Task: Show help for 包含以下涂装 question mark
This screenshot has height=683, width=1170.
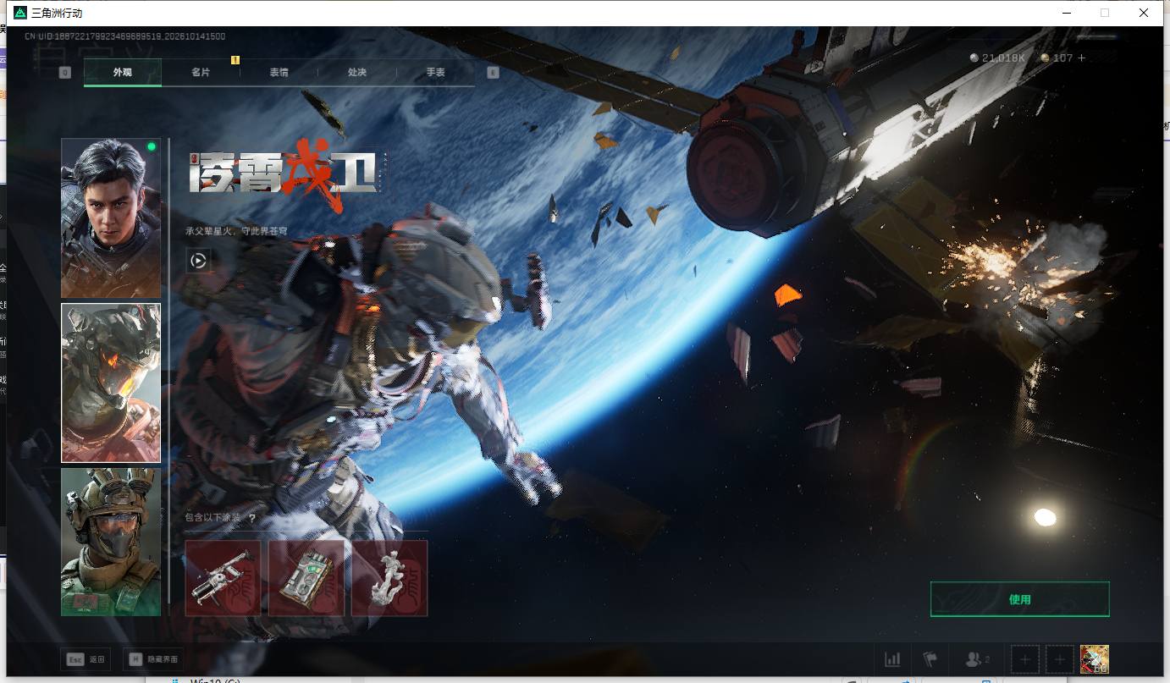Action: 251,518
